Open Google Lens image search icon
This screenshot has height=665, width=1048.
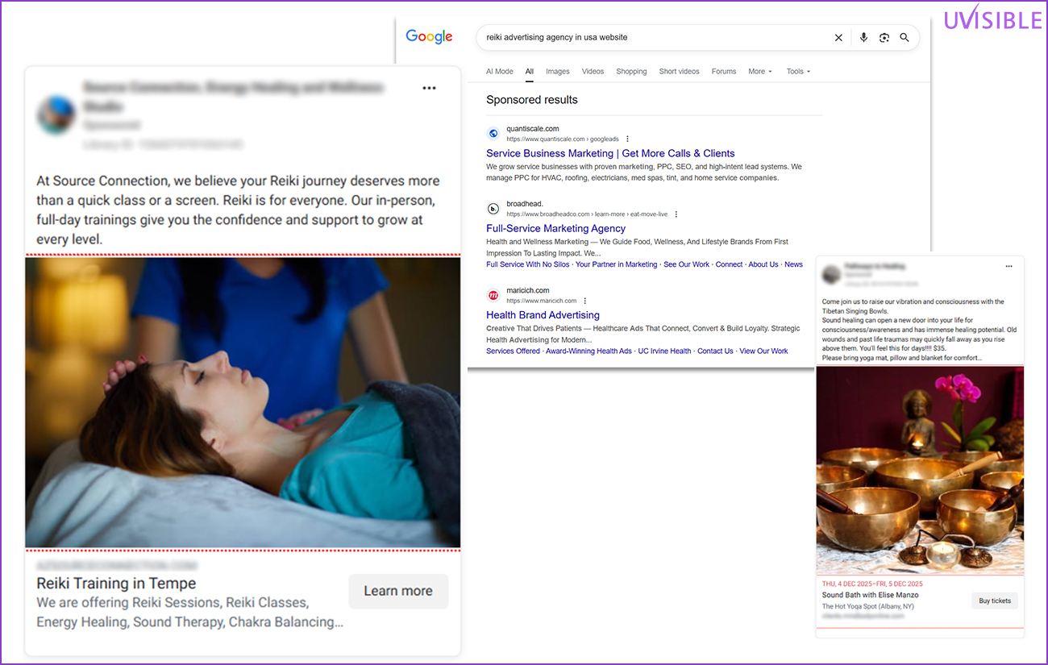(x=884, y=38)
